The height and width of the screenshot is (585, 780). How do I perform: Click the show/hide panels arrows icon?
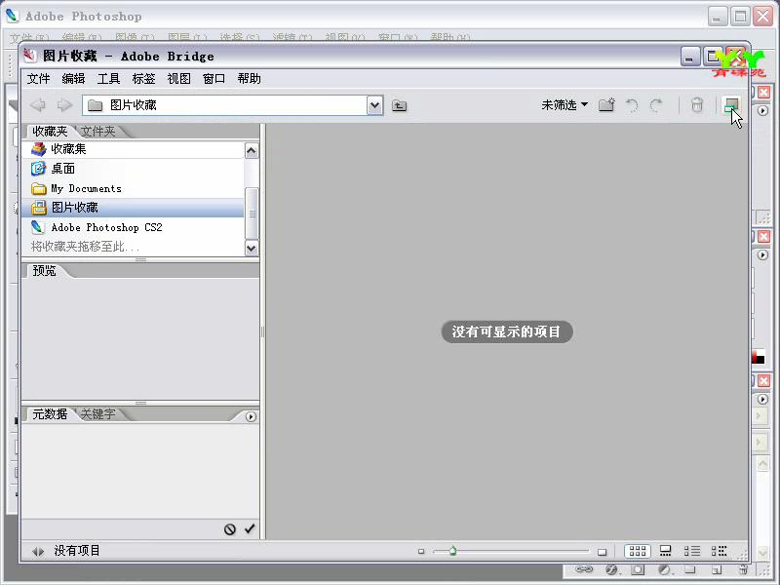(x=38, y=551)
